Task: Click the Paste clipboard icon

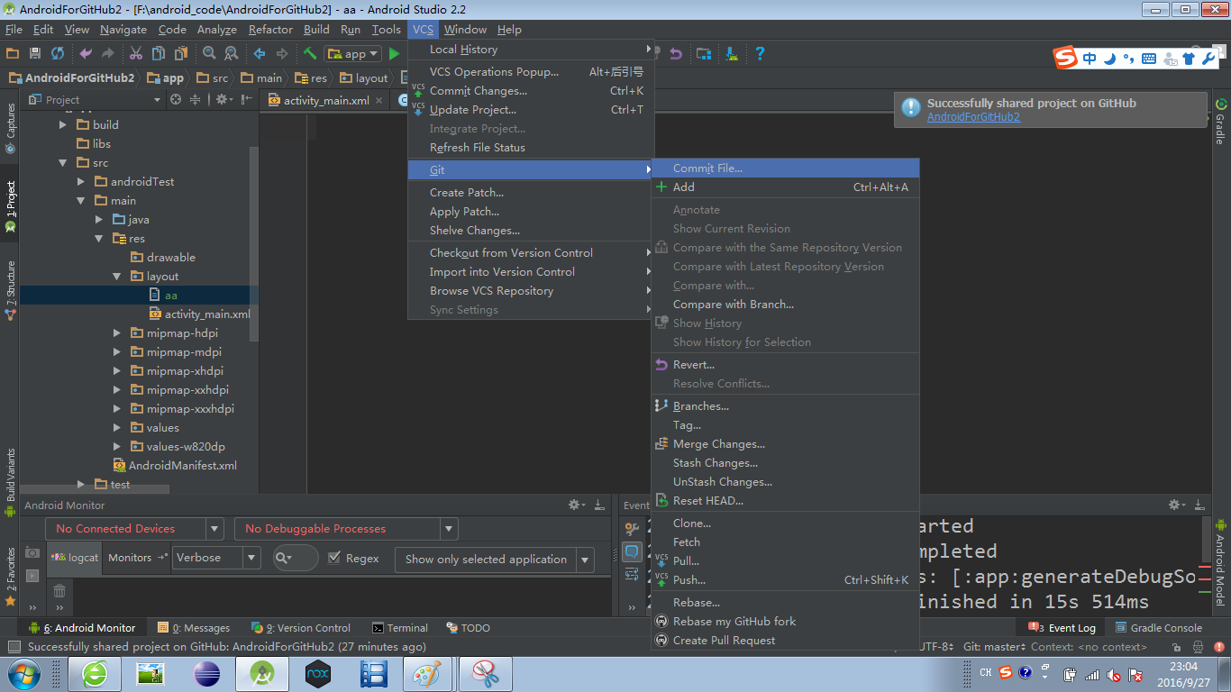Action: pos(180,54)
